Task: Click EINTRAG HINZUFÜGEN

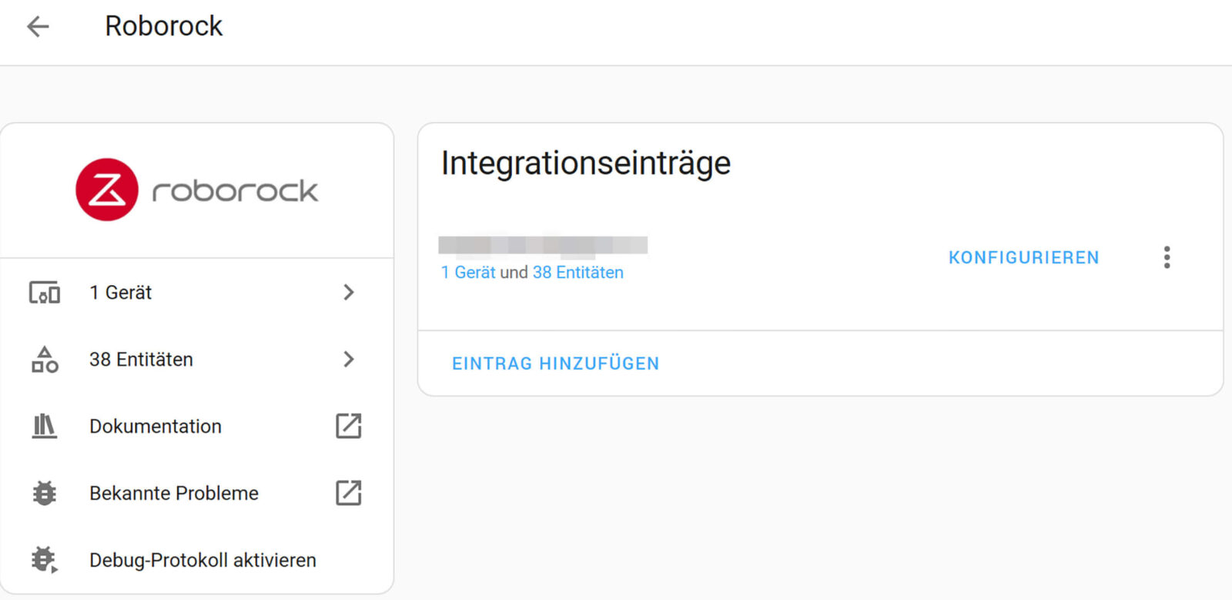Action: [x=555, y=364]
